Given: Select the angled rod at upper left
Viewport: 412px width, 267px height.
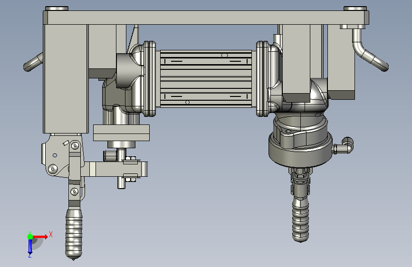Looking at the screenshot, I should coord(33,62).
